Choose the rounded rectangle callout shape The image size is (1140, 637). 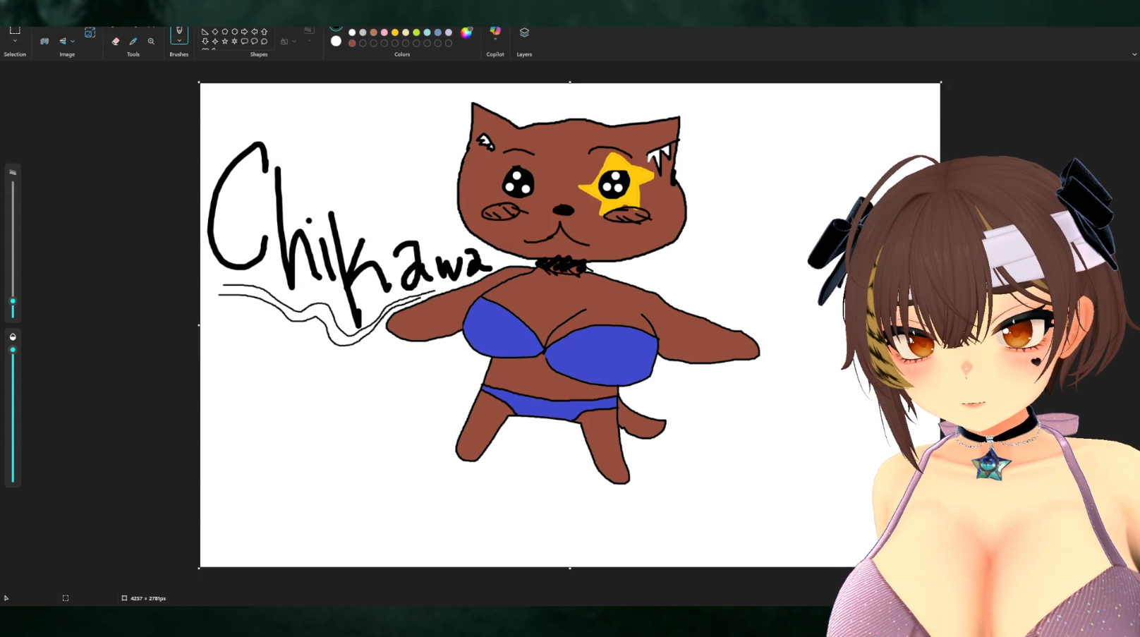tap(245, 42)
